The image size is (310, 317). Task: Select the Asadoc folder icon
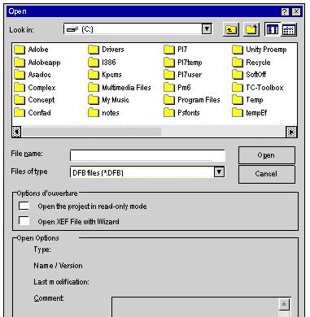pyautogui.click(x=20, y=75)
